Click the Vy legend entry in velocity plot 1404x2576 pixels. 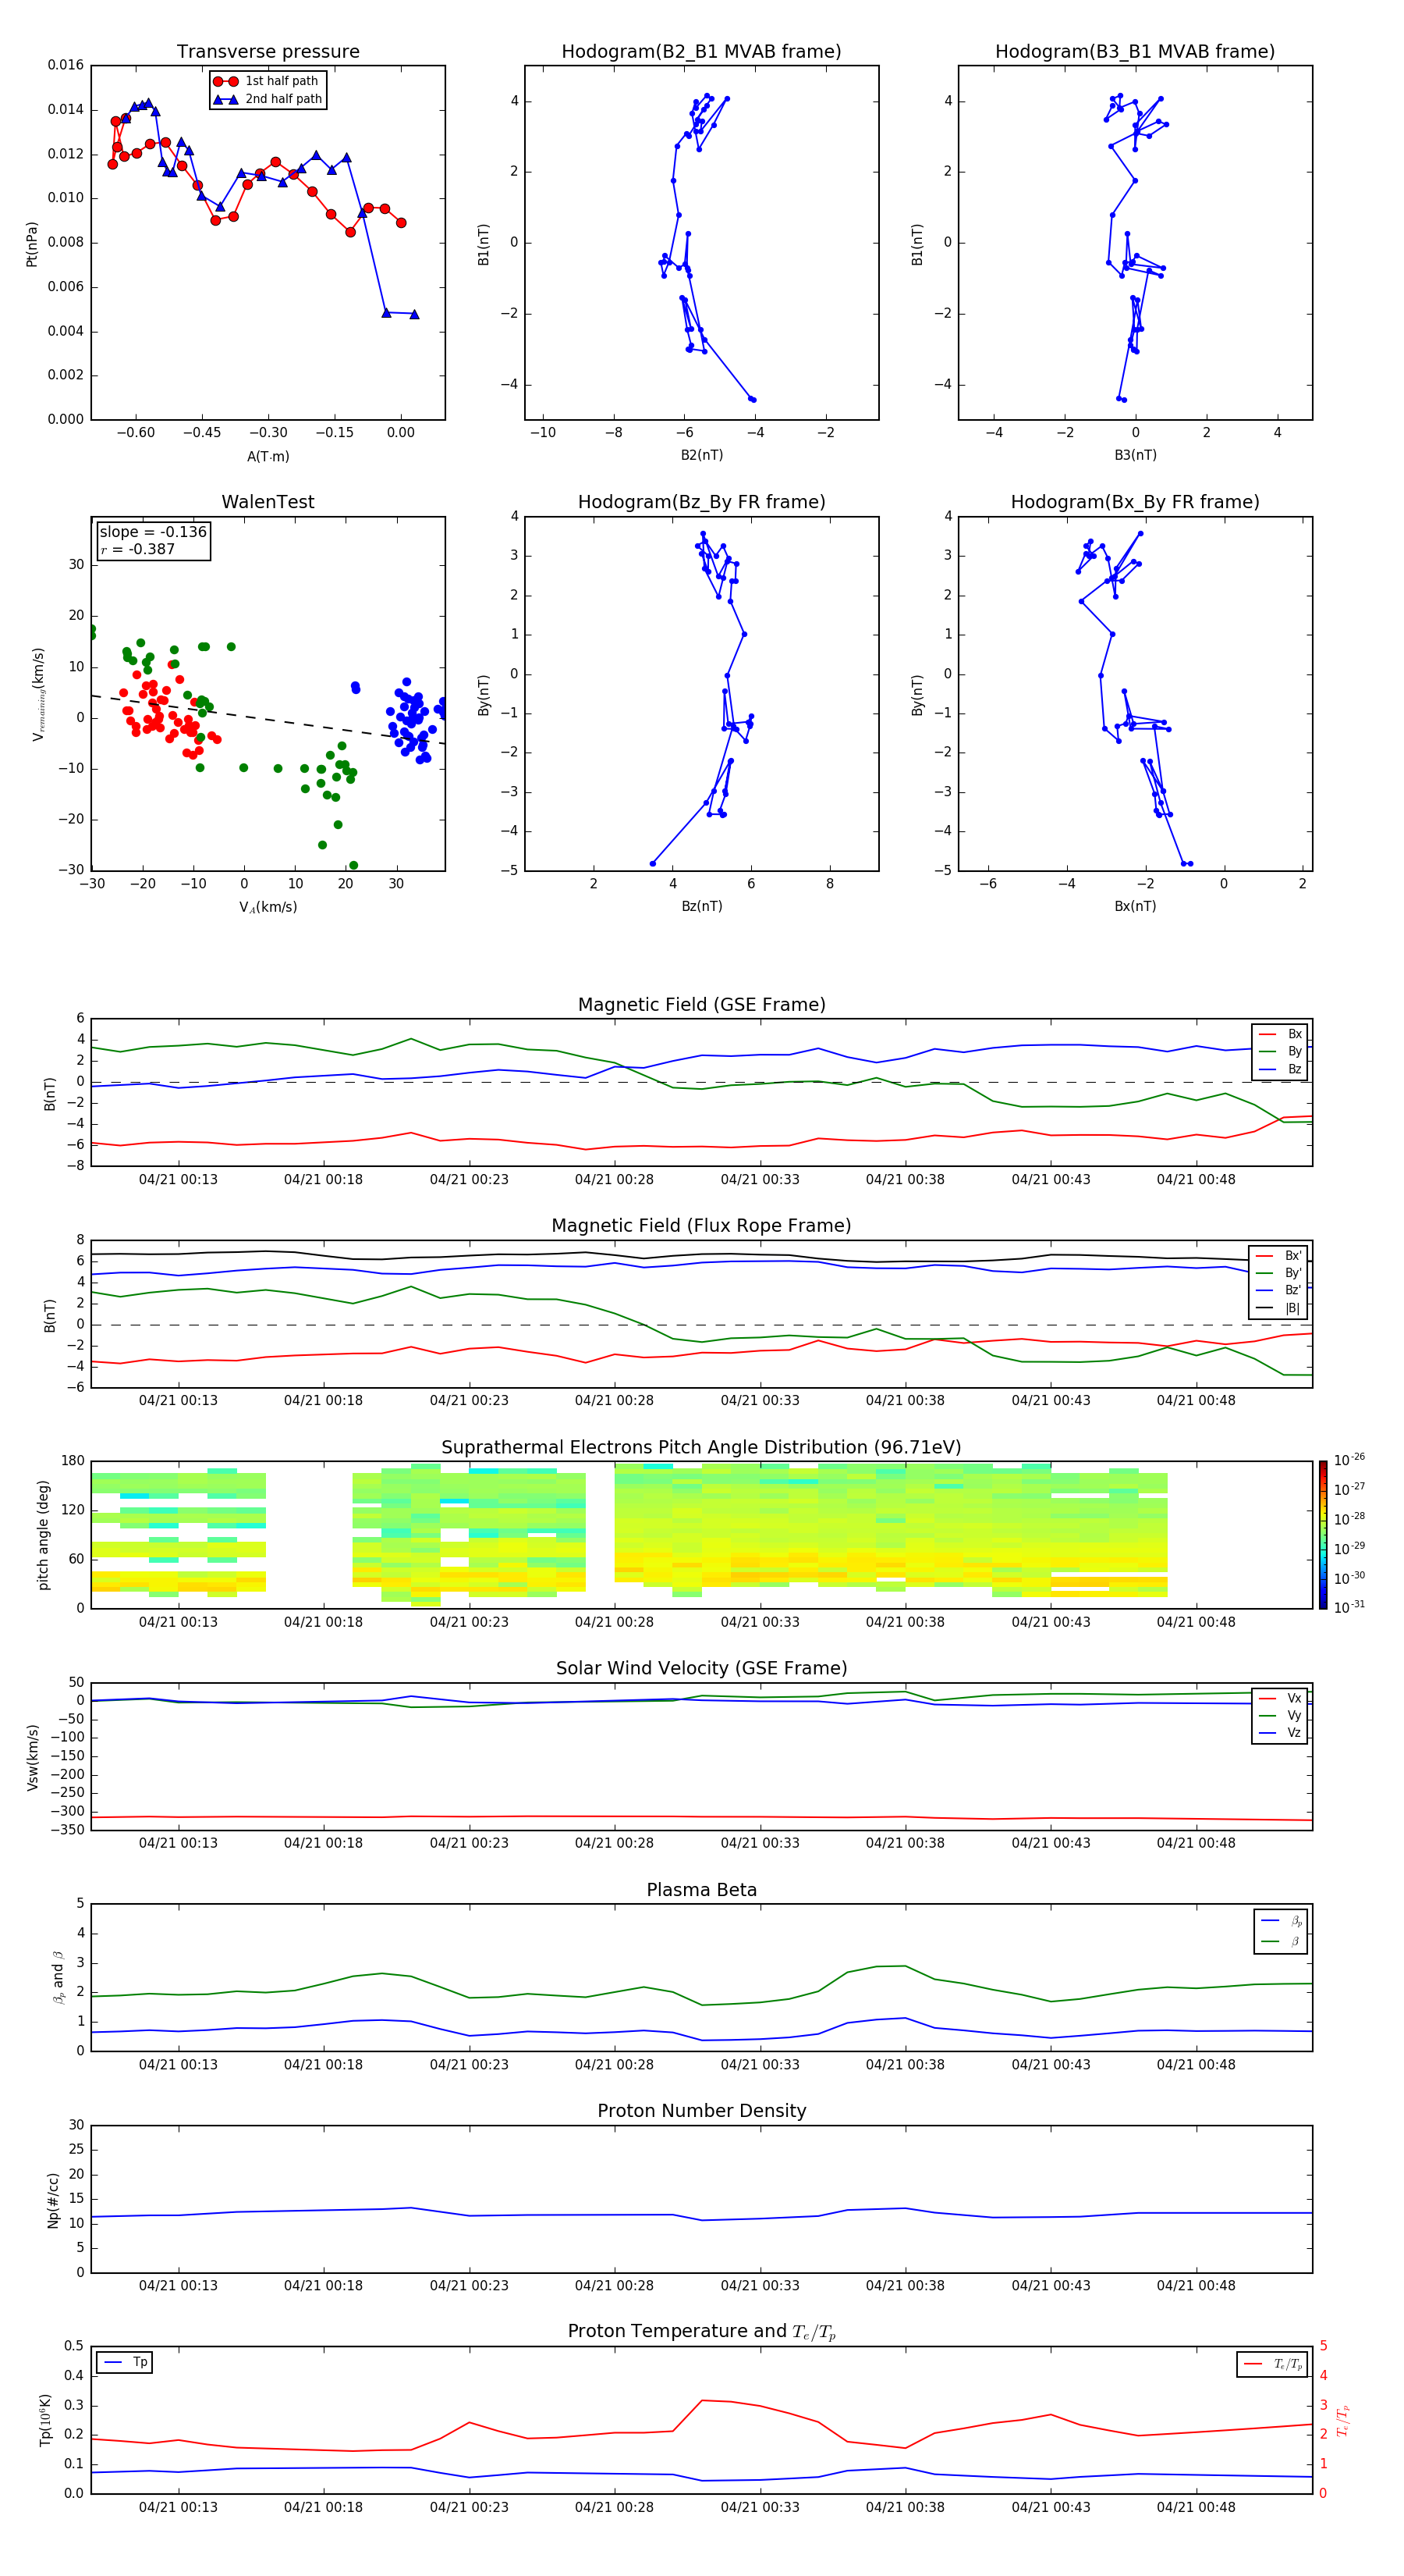pyautogui.click(x=1280, y=1716)
